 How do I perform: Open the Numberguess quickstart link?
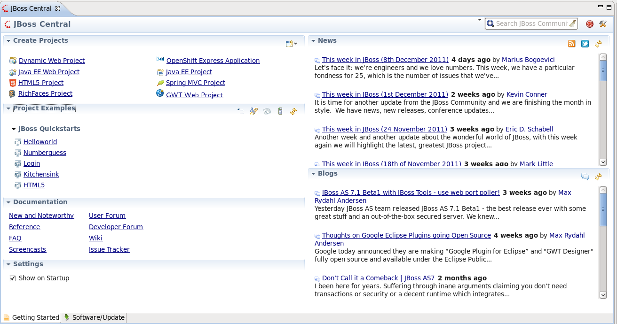coord(45,153)
